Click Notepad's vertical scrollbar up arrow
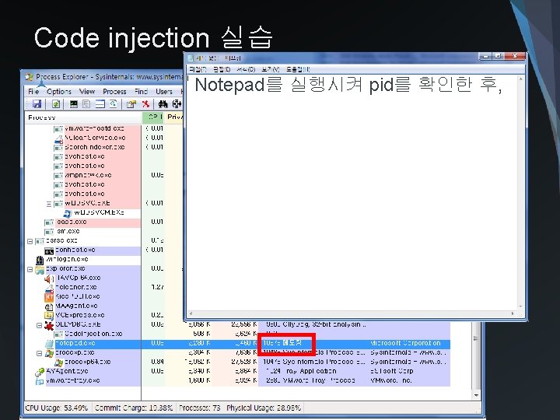Screen dimensions: 560x420 pos(520,79)
